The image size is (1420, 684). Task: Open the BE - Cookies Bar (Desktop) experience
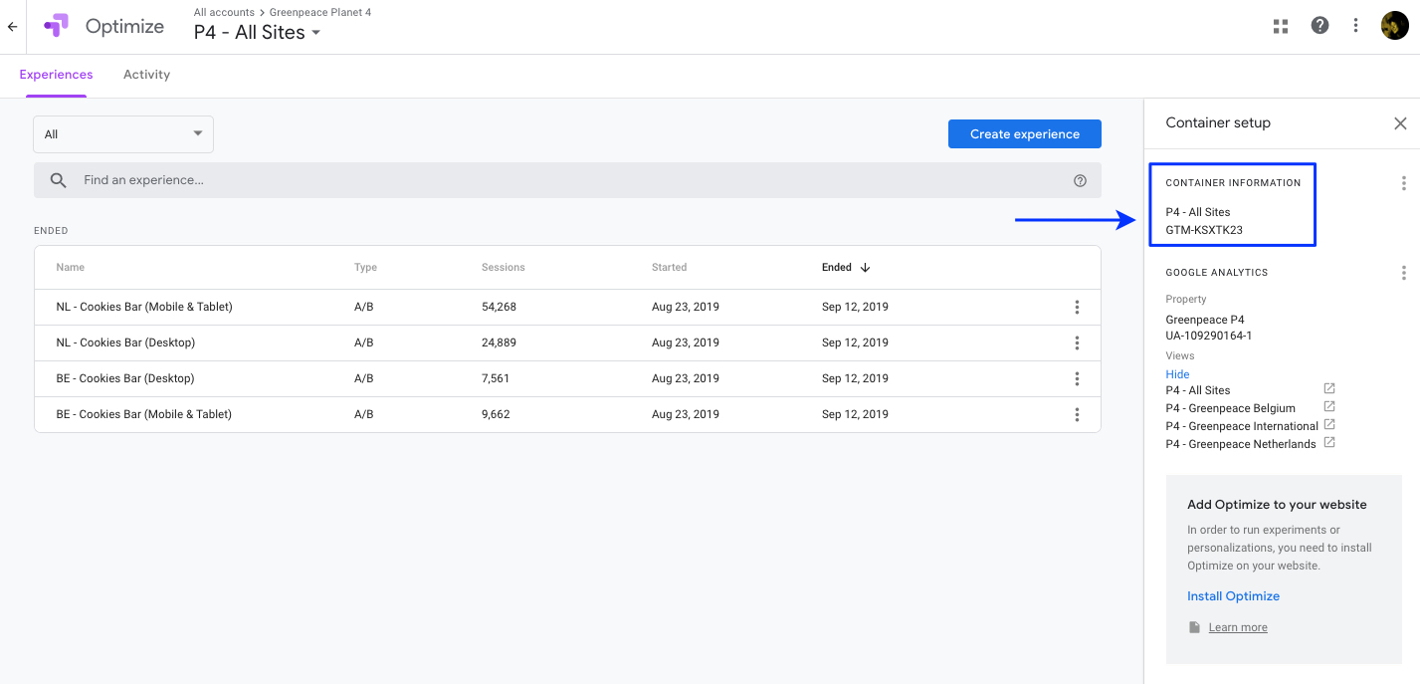[125, 378]
